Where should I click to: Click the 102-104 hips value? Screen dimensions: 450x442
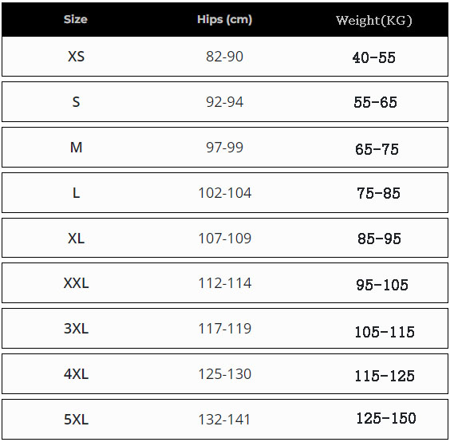coord(225,193)
